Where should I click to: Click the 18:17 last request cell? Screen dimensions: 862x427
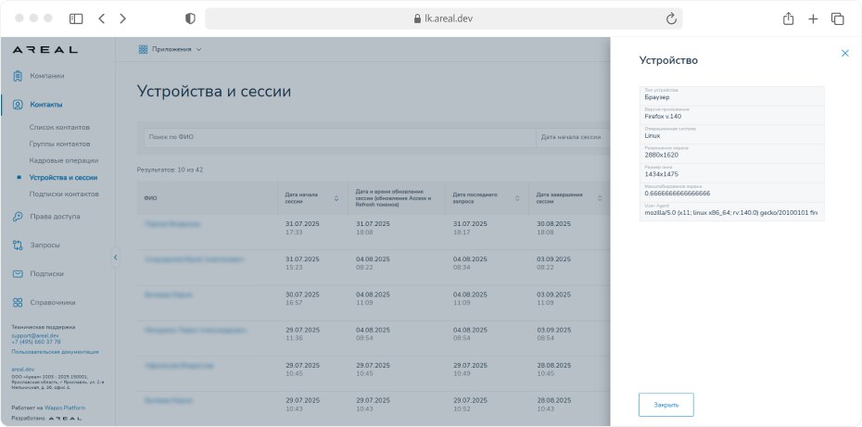click(461, 232)
